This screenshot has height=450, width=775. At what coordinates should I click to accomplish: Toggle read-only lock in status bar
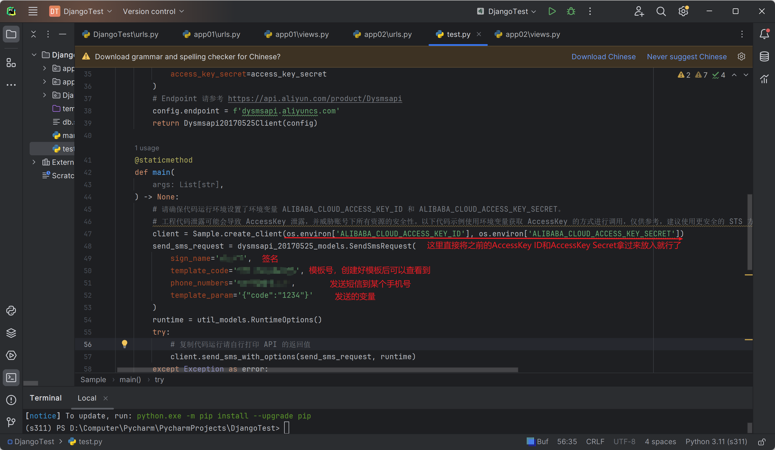762,442
